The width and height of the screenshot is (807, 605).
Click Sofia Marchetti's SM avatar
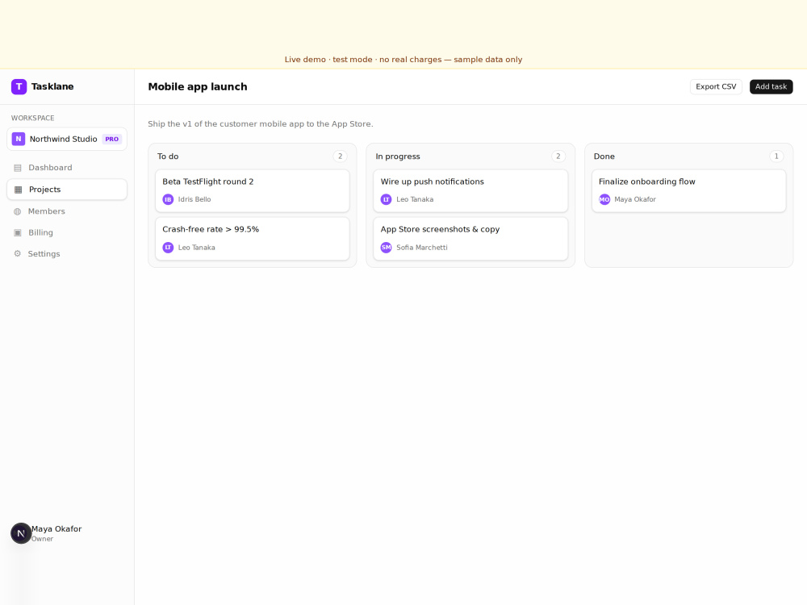pos(386,248)
